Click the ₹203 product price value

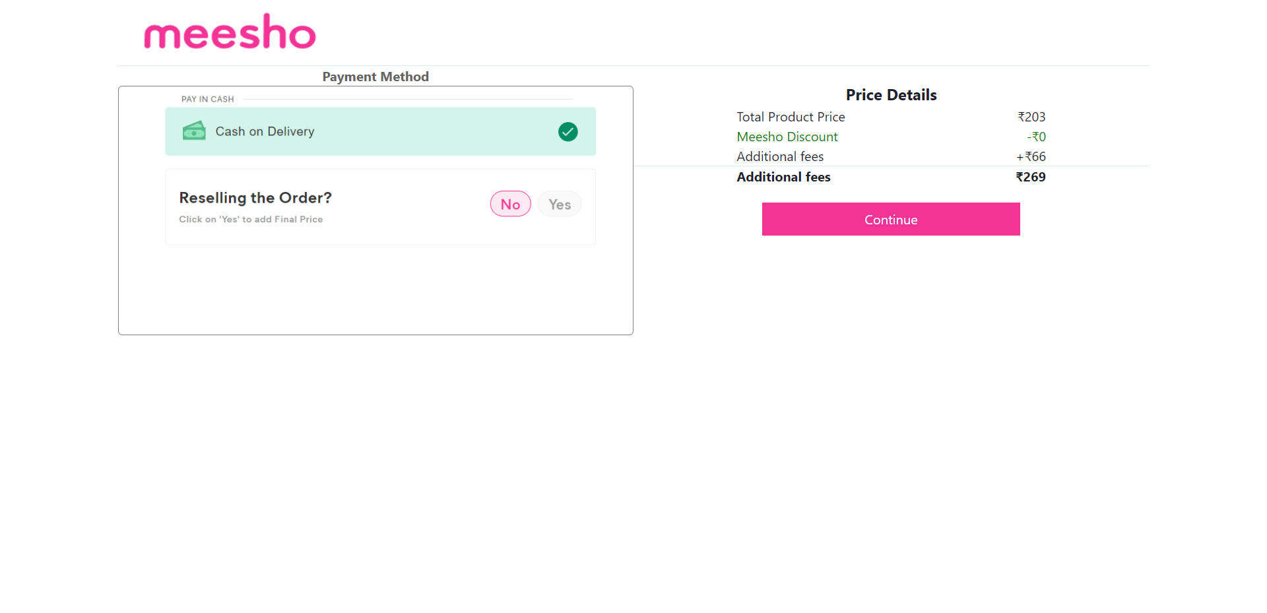1031,117
